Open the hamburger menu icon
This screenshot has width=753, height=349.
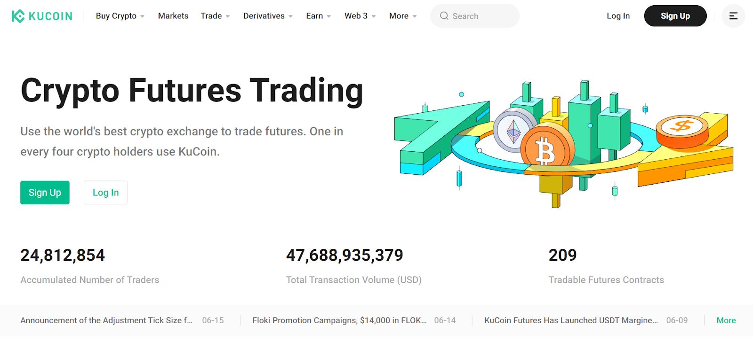click(733, 16)
